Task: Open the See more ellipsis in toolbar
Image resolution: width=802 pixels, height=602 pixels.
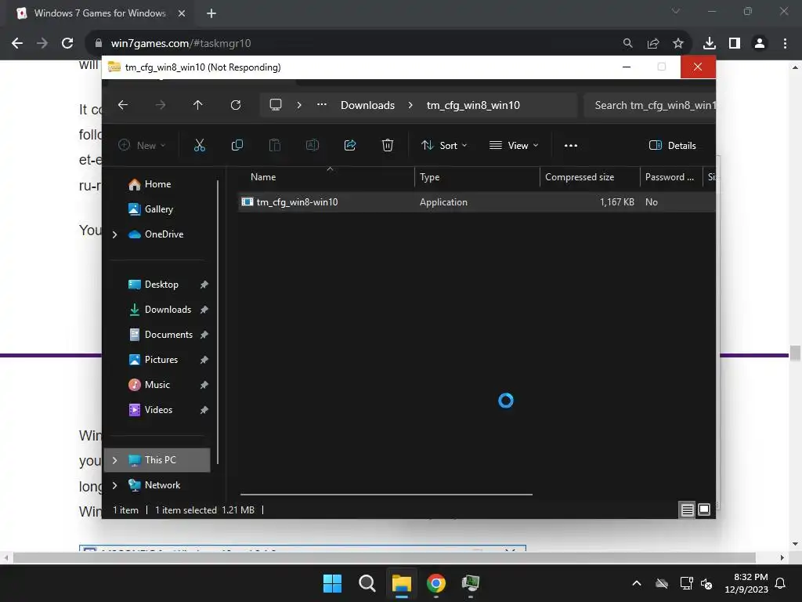Action: (x=571, y=145)
